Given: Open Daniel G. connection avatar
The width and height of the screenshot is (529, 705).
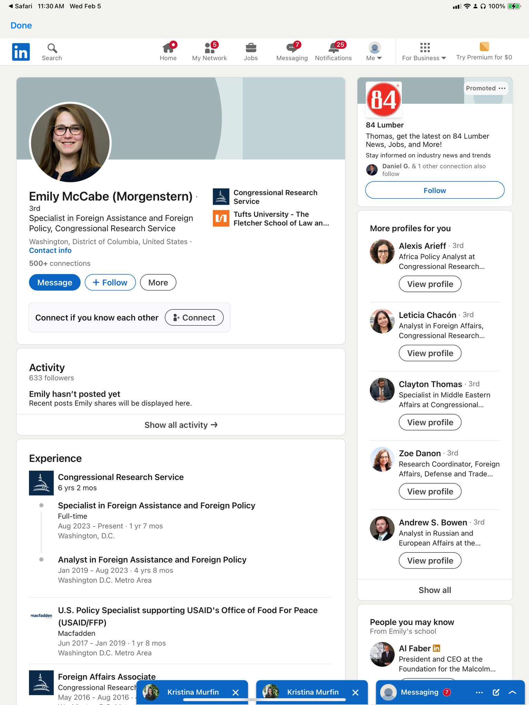Looking at the screenshot, I should coord(372,170).
